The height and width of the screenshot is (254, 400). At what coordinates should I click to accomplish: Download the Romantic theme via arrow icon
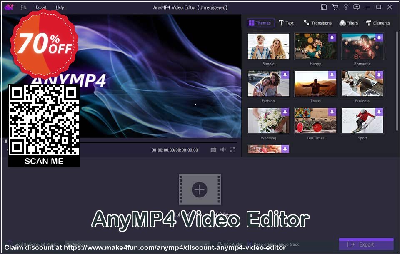click(379, 38)
